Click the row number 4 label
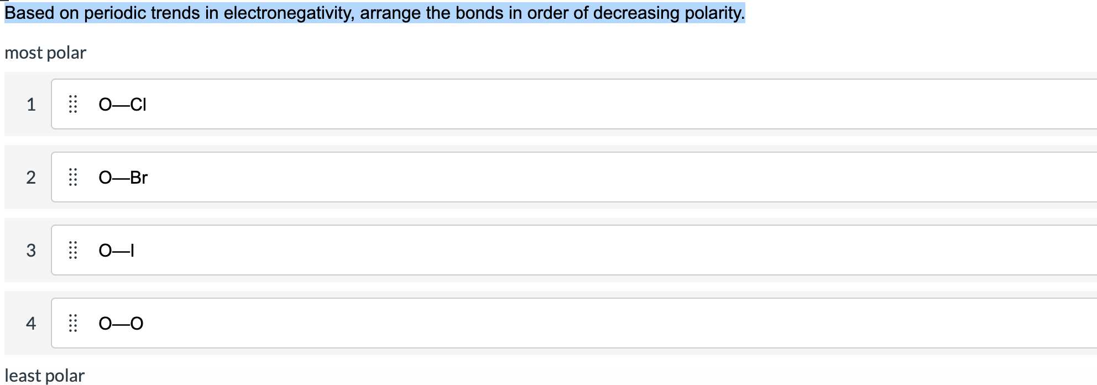1097x385 pixels. point(31,324)
